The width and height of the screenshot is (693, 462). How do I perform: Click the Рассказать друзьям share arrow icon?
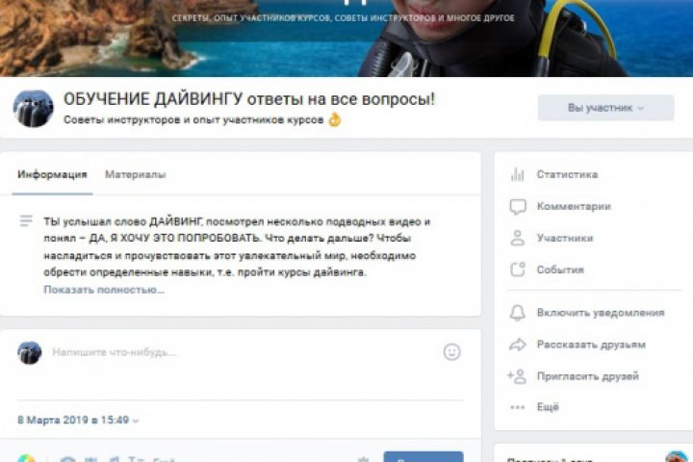coord(518,345)
